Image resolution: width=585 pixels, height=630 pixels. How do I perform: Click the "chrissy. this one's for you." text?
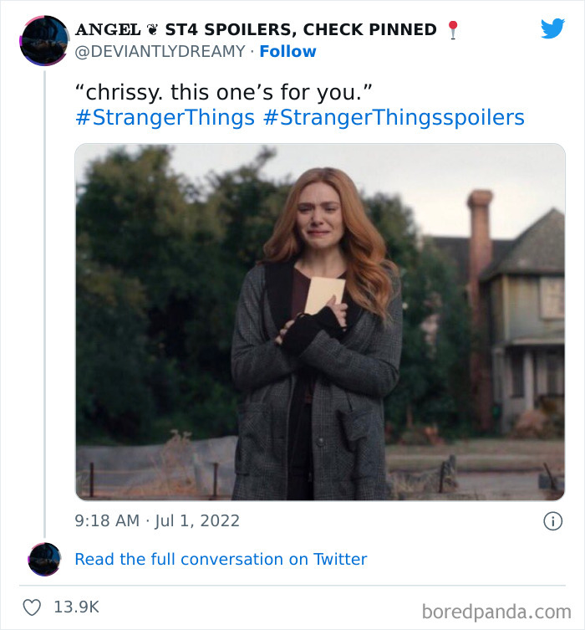(x=224, y=92)
